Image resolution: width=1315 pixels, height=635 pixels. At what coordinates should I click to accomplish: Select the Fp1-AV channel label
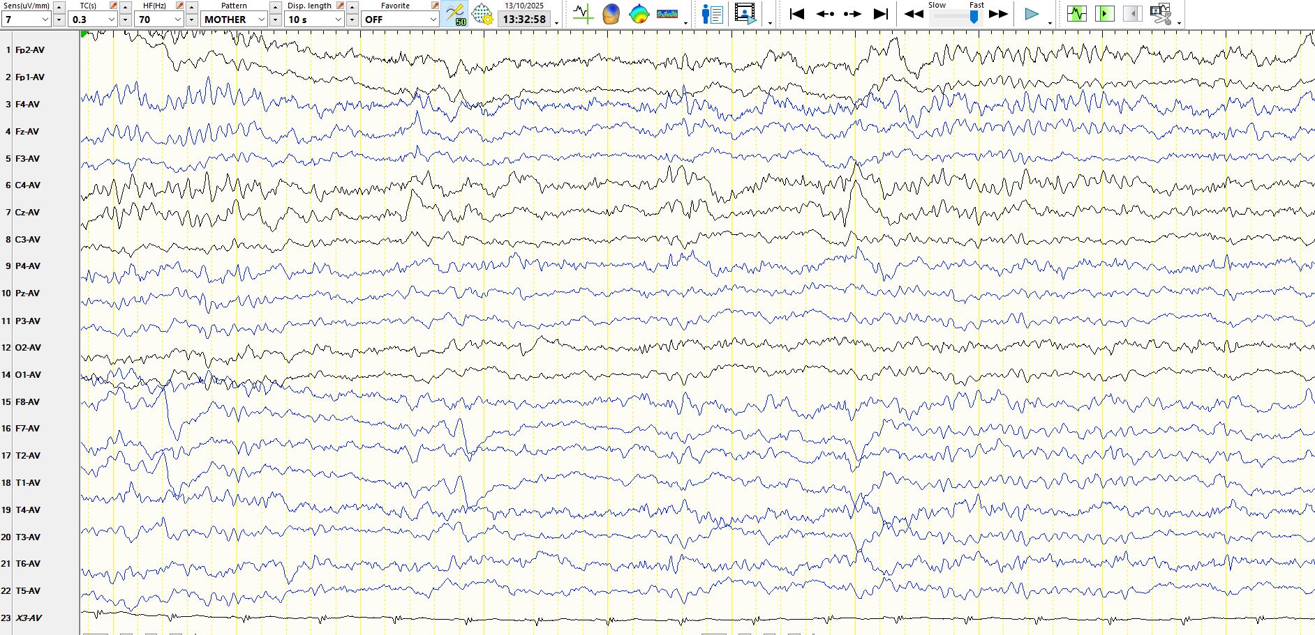pos(30,77)
